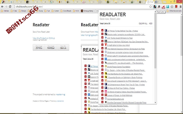Click the Download TAR Ball button

click(51, 47)
